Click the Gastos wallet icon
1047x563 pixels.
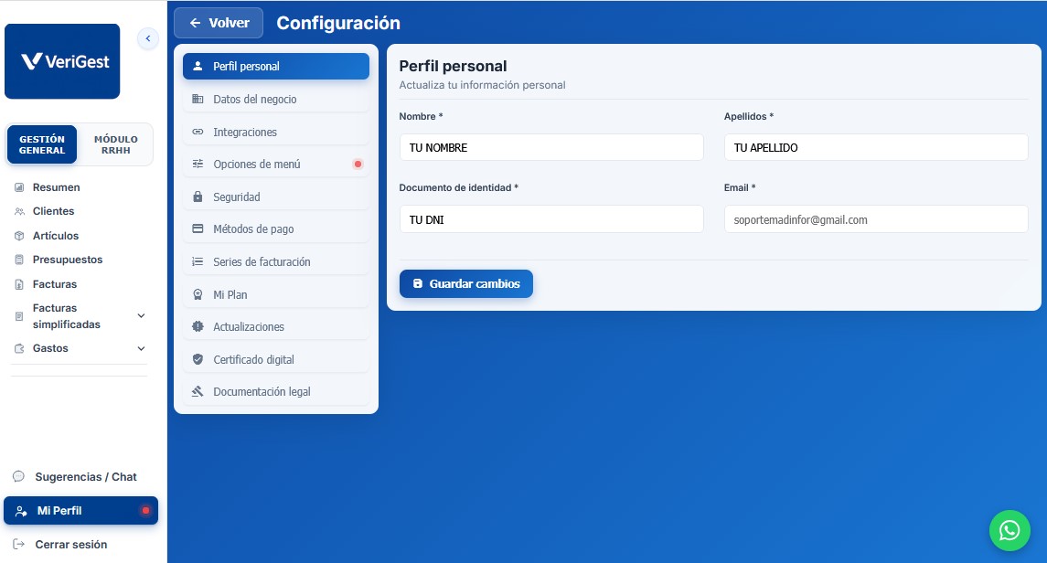19,348
